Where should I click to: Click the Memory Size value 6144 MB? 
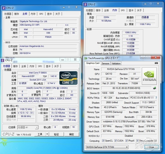[x=110, y=117]
